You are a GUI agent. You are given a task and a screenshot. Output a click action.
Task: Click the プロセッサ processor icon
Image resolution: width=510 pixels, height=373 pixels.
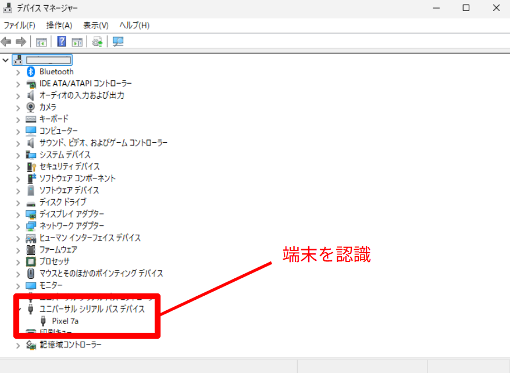[31, 261]
